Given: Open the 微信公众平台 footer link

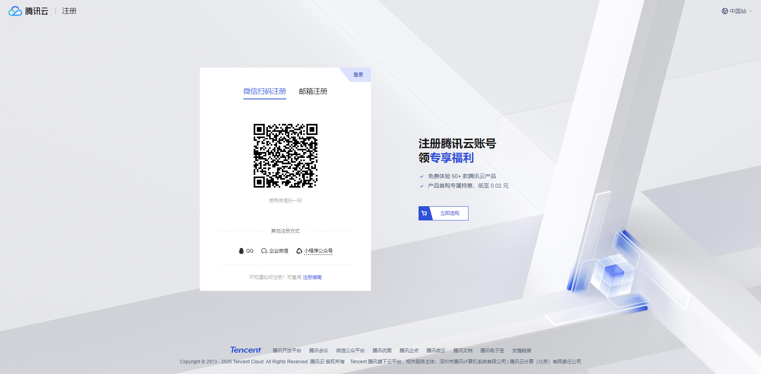Looking at the screenshot, I should (350, 351).
